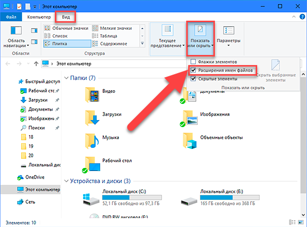Select Быстрый доступ in navigation
Screen dimensions: 307x227
point(39,81)
